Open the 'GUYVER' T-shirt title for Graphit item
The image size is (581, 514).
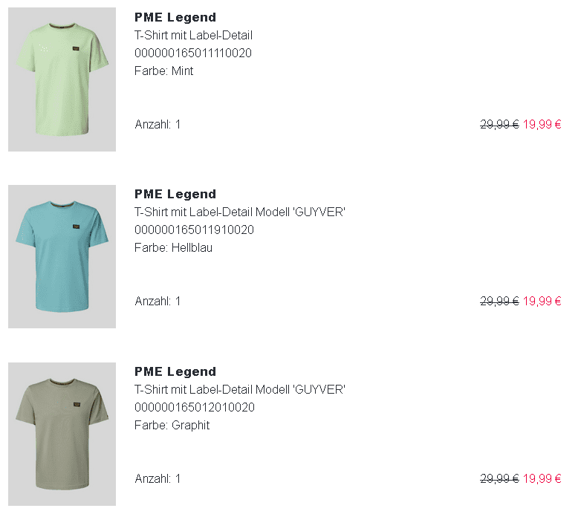click(240, 389)
